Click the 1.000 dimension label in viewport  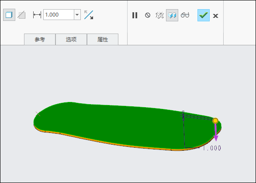pyautogui.click(x=212, y=148)
